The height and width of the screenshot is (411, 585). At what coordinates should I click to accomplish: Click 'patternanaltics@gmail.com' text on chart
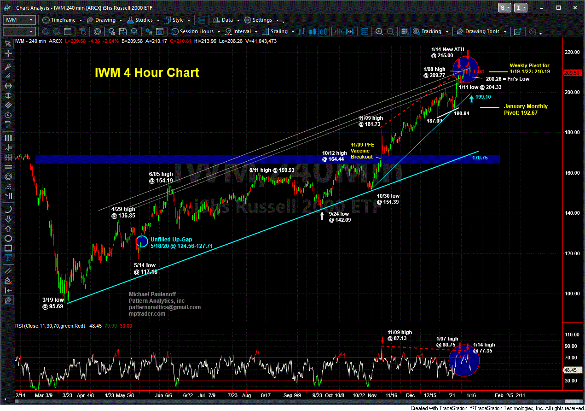point(164,307)
